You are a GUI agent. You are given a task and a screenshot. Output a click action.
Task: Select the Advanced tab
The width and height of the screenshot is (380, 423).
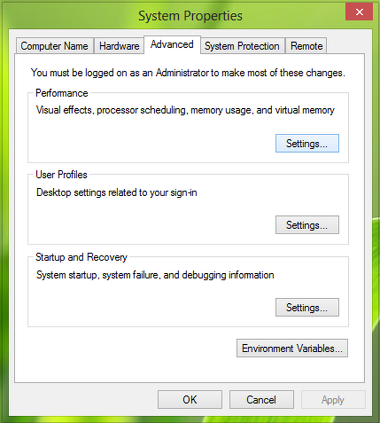(x=172, y=45)
